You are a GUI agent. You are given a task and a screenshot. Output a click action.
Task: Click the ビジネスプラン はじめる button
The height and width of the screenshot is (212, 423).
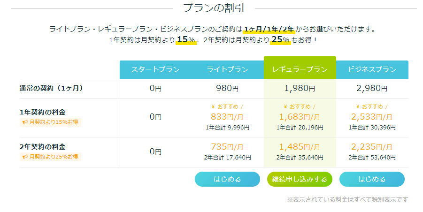pyautogui.click(x=372, y=179)
